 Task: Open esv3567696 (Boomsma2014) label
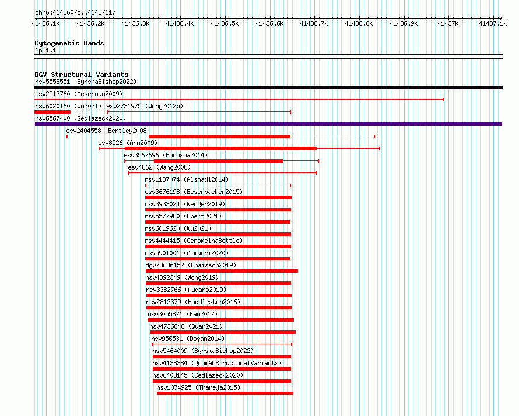[x=166, y=155]
